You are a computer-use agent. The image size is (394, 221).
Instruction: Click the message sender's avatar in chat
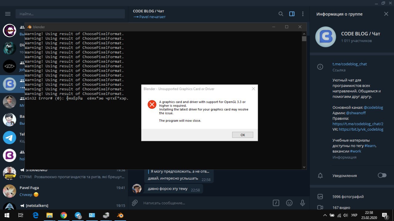pos(137,189)
